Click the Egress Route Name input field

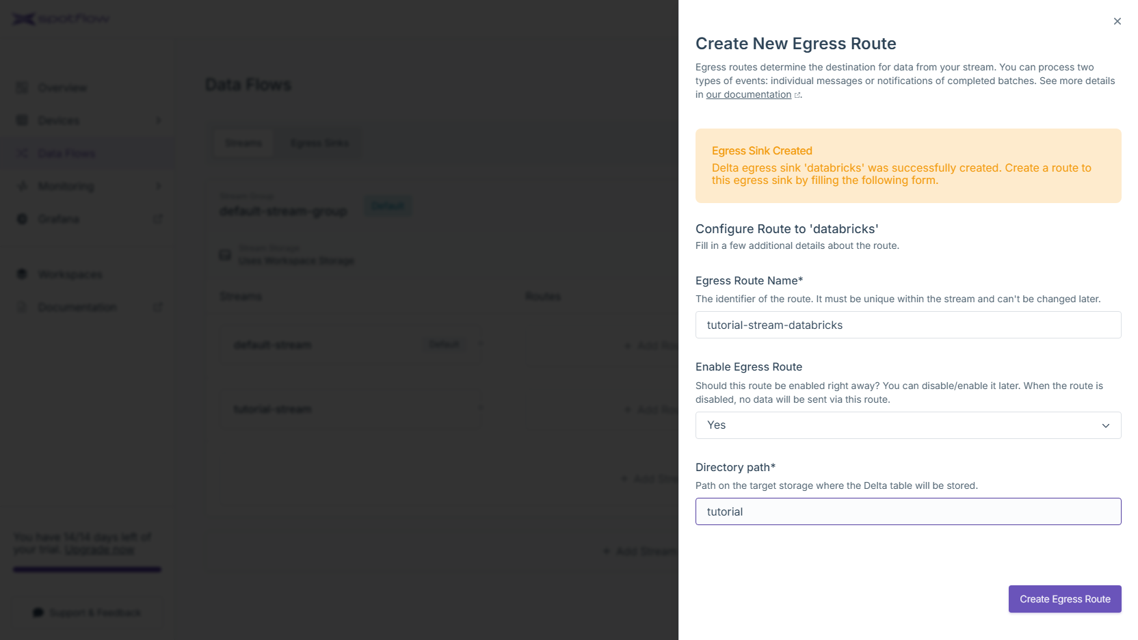tap(908, 325)
